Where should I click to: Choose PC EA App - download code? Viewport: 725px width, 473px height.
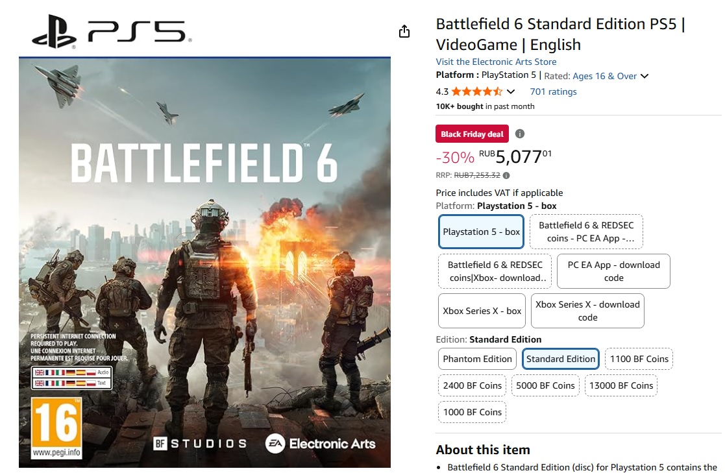coord(613,271)
